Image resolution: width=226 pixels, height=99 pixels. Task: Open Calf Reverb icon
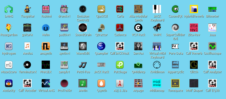[194, 46]
